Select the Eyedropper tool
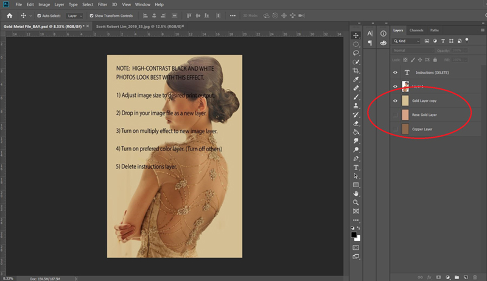The image size is (487, 281). point(356,79)
